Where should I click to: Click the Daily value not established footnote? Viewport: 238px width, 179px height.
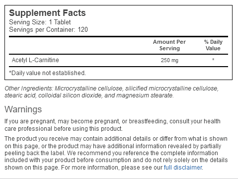[x=47, y=73]
